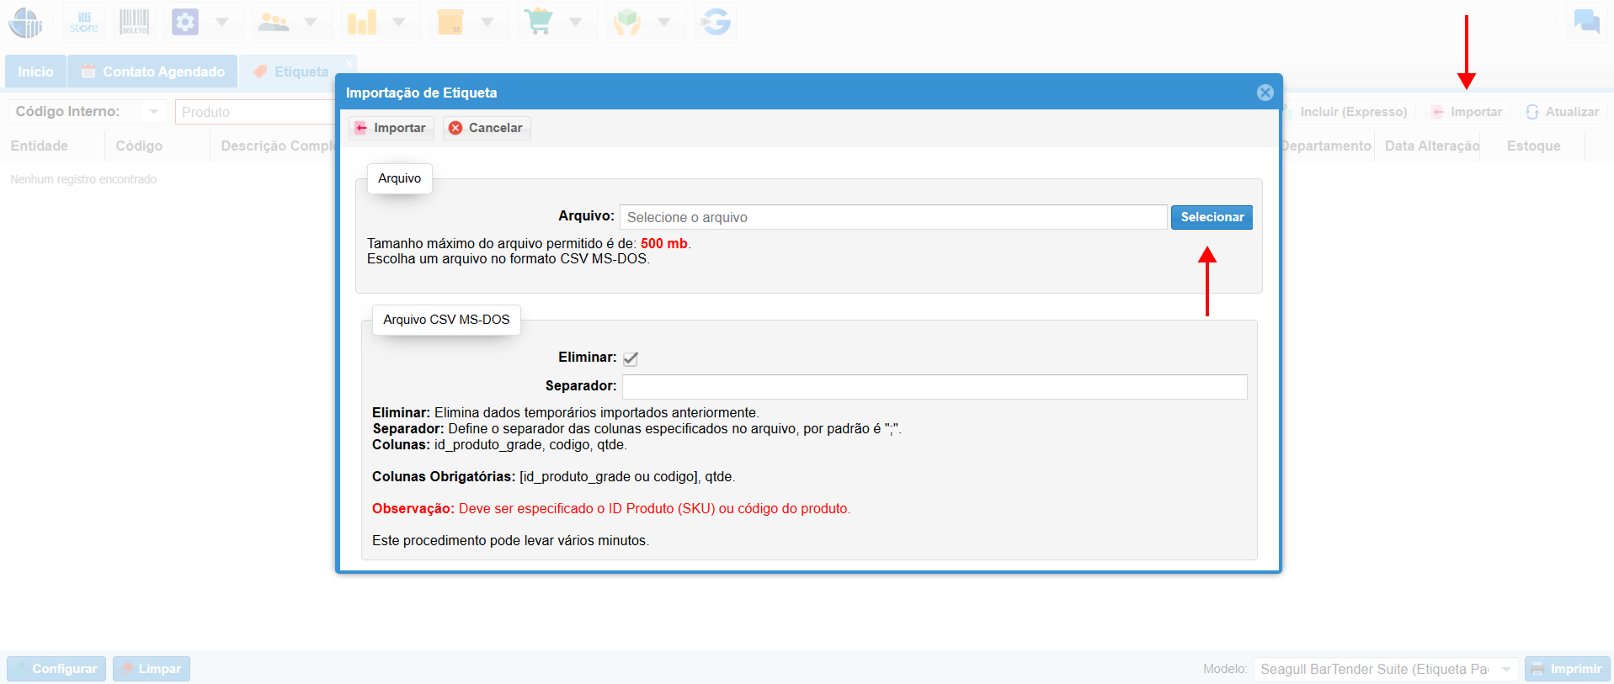Expand the dropdown arrow beside people icon
Viewport: 1614px width, 684px height.
pyautogui.click(x=311, y=22)
